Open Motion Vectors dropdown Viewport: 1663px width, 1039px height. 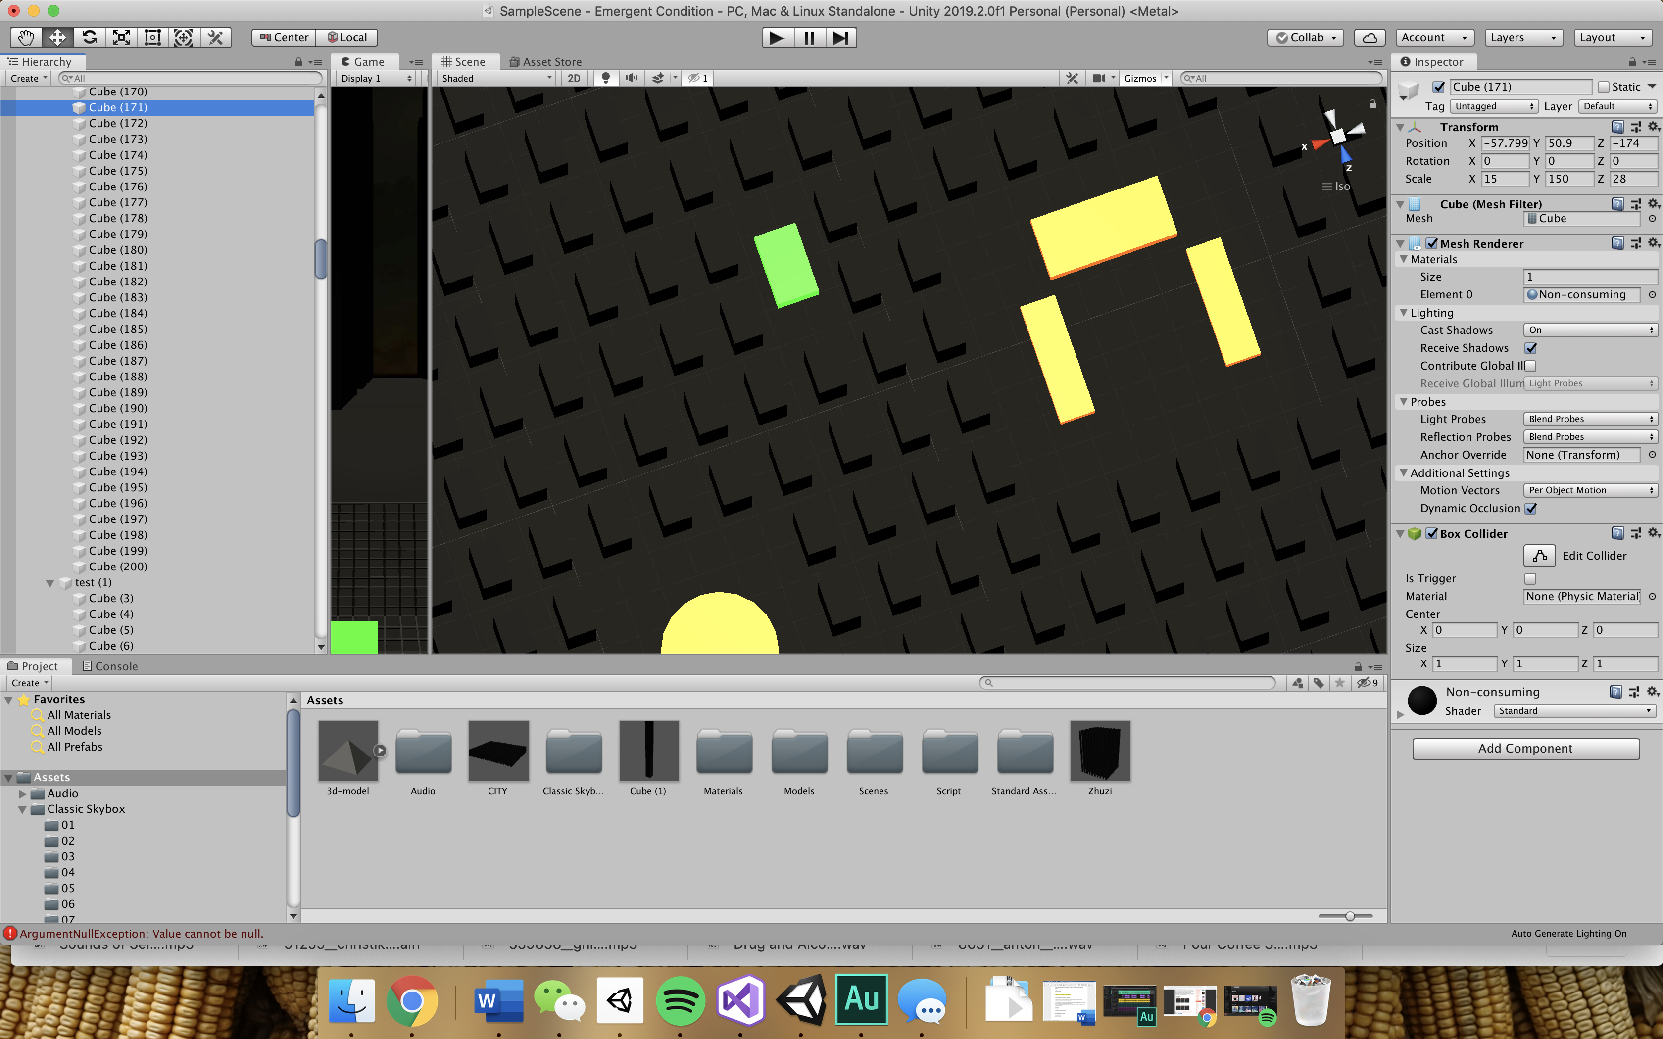1591,491
